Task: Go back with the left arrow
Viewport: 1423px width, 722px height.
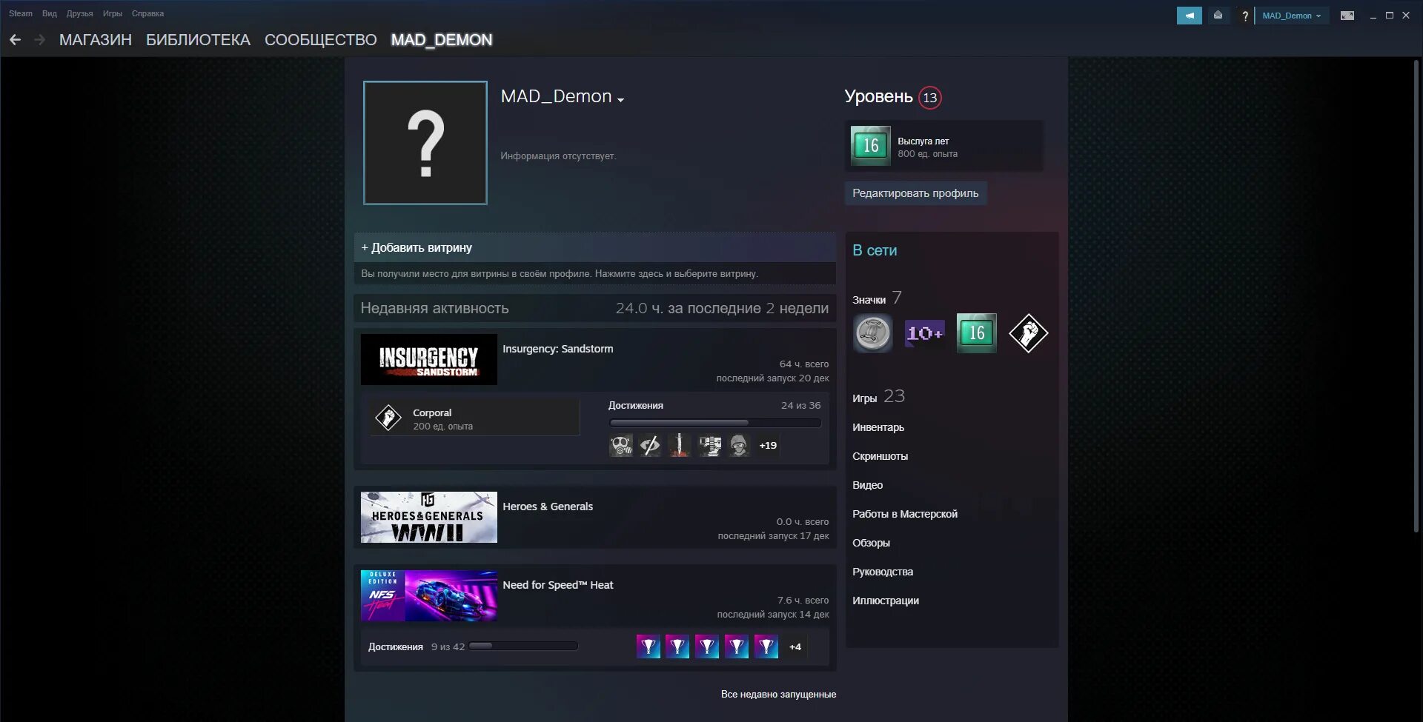Action: tap(15, 40)
